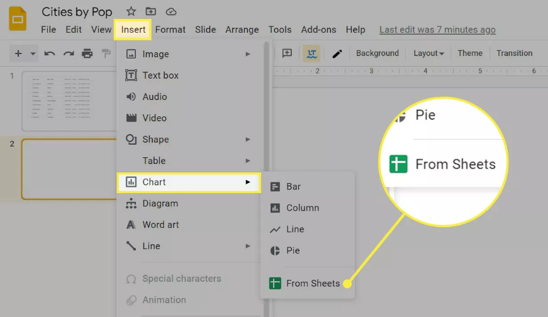The width and height of the screenshot is (548, 317).
Task: Open the Theme panel
Action: click(x=470, y=53)
